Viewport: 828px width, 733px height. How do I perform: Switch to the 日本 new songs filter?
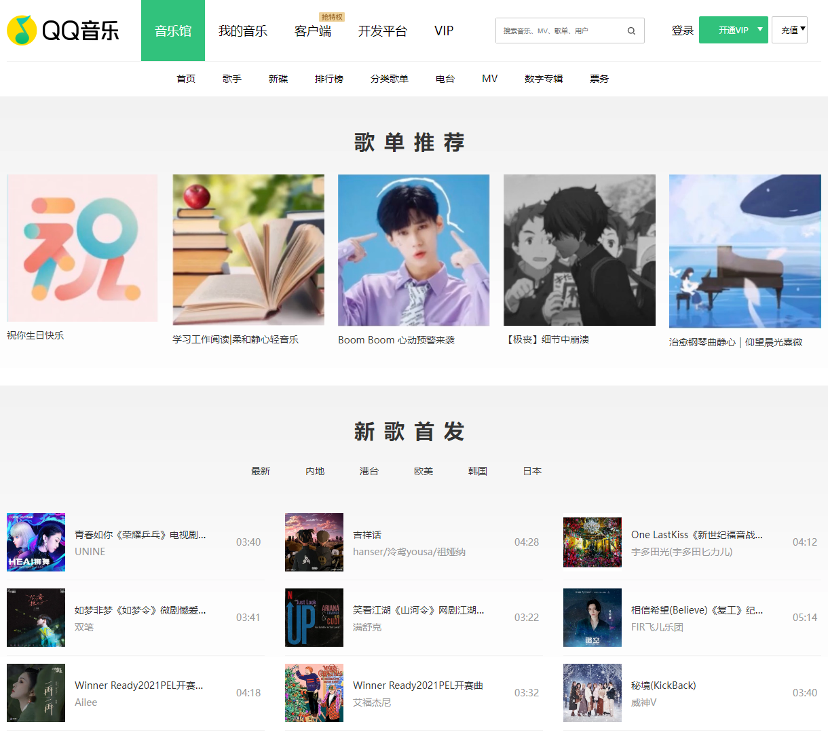point(532,470)
